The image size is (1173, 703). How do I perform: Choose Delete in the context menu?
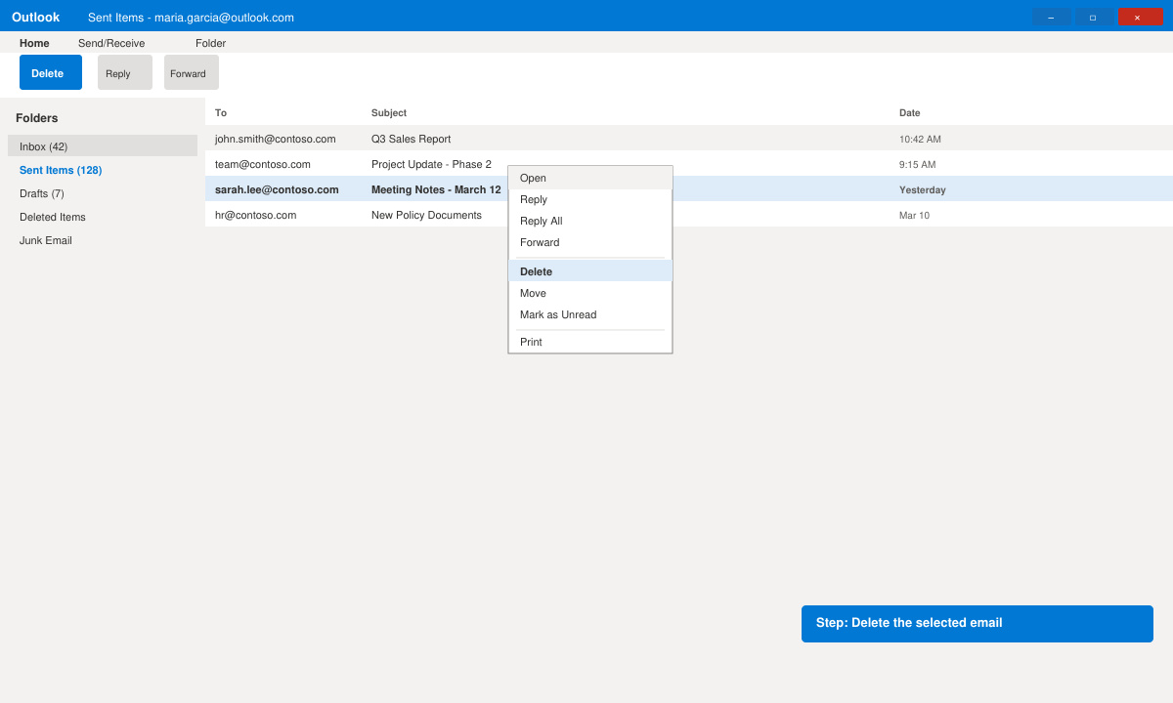coord(590,271)
